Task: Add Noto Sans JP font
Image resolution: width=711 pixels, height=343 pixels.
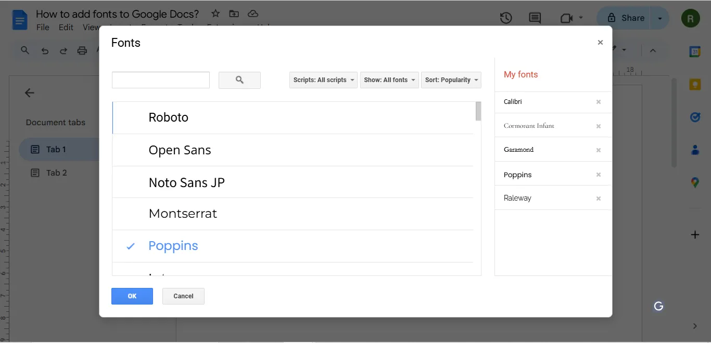Action: (x=293, y=182)
